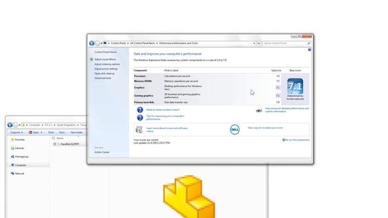Click 'What do these numbers mean?' link
Screen dimensions: 388x218
[163, 110]
